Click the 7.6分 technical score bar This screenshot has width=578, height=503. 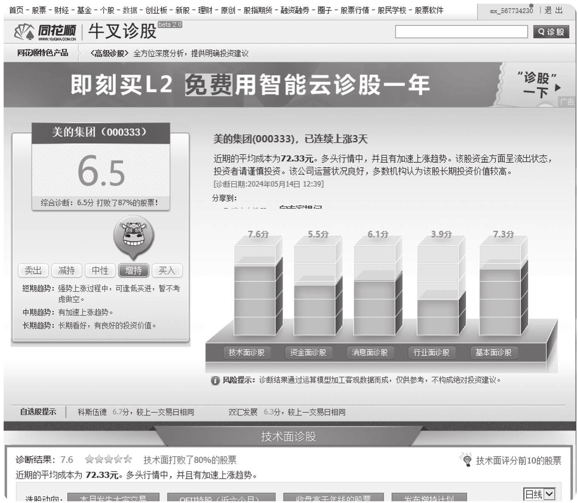(258, 285)
